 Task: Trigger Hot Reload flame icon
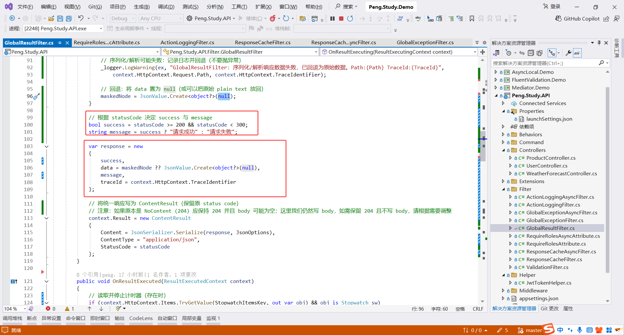coord(273,19)
